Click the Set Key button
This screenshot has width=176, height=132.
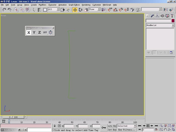coord(112,130)
